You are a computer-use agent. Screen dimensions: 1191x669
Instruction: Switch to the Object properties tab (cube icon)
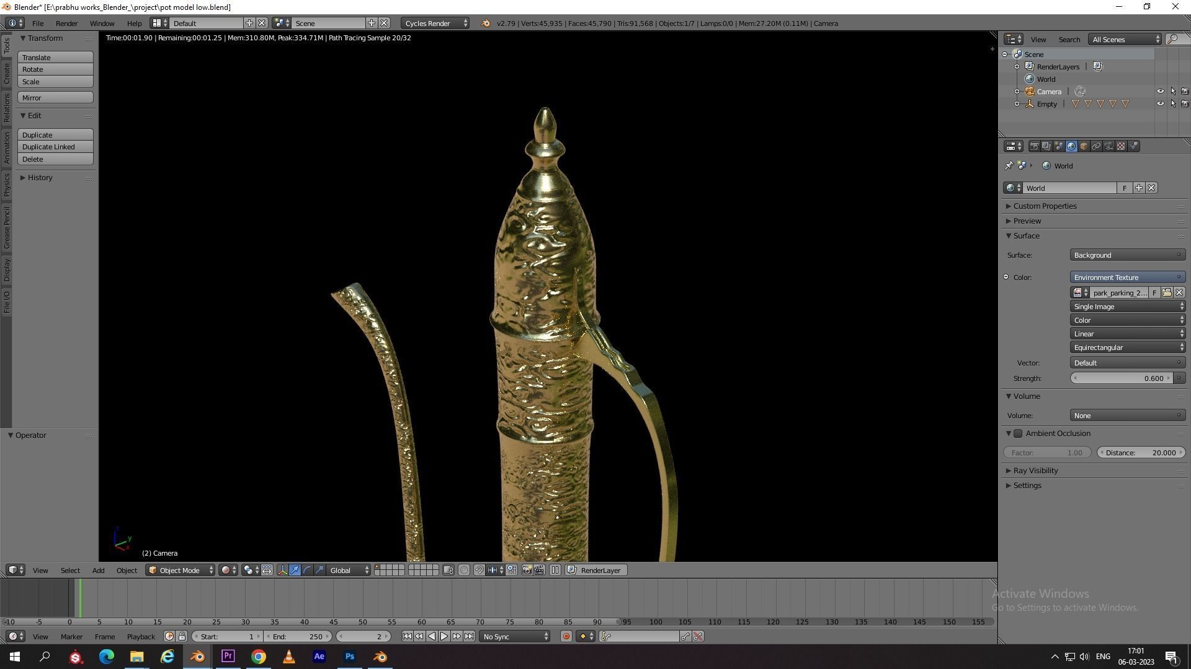point(1084,147)
